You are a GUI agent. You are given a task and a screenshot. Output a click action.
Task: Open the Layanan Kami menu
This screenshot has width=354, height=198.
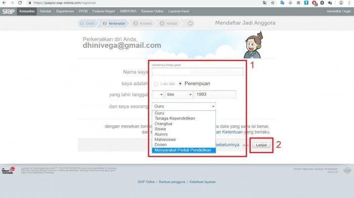(179, 11)
